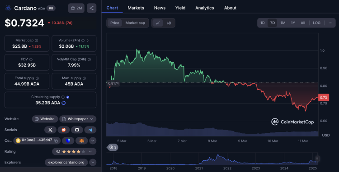This screenshot has height=172, width=339.
Task: Click the blue shield wallet icon
Action: point(68,140)
